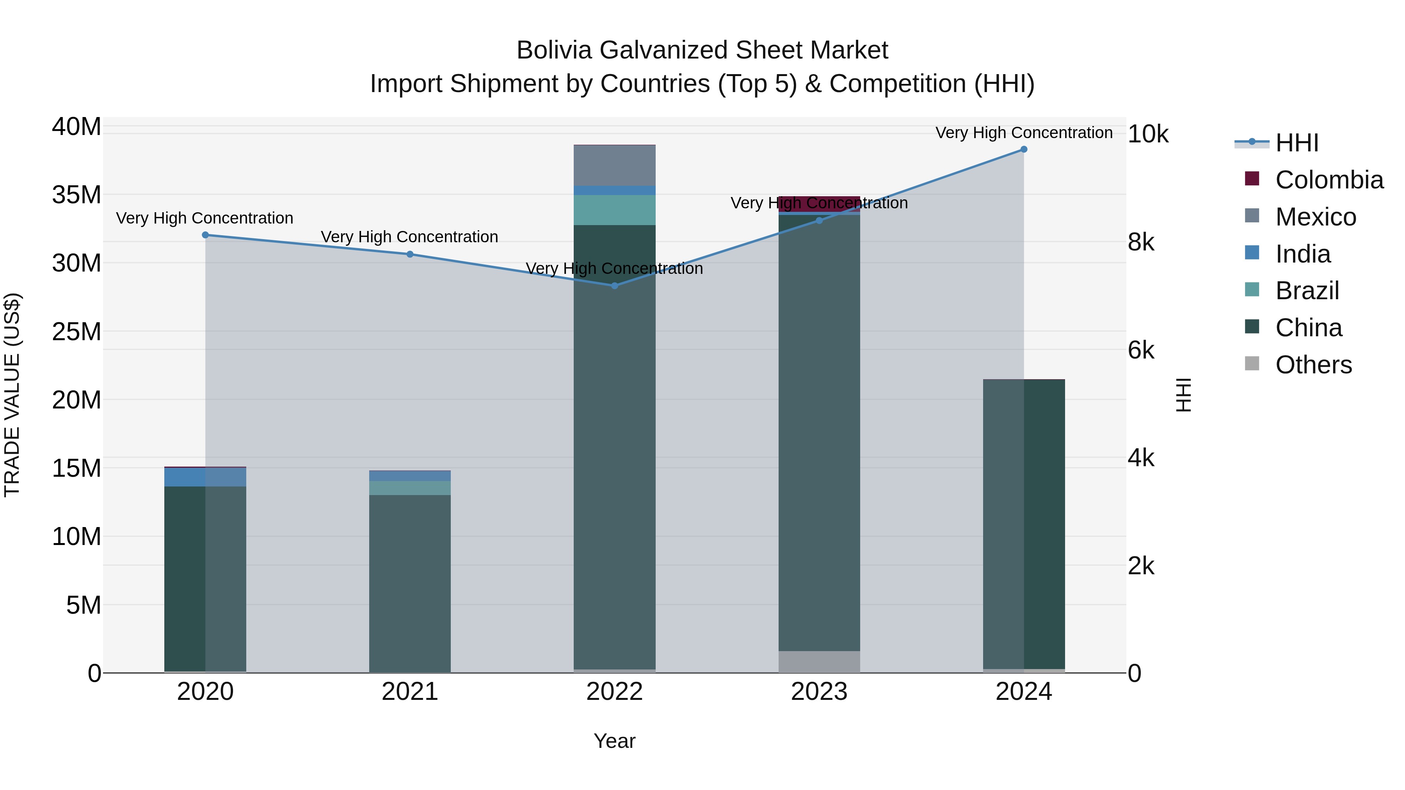
Task: Click the 'Year' x-axis title
Action: (614, 741)
